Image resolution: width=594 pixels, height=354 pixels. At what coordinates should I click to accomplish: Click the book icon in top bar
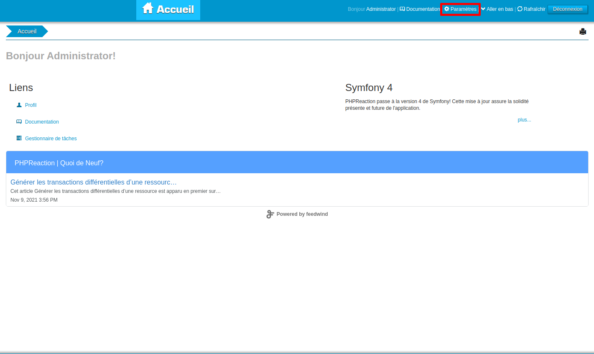click(x=402, y=9)
